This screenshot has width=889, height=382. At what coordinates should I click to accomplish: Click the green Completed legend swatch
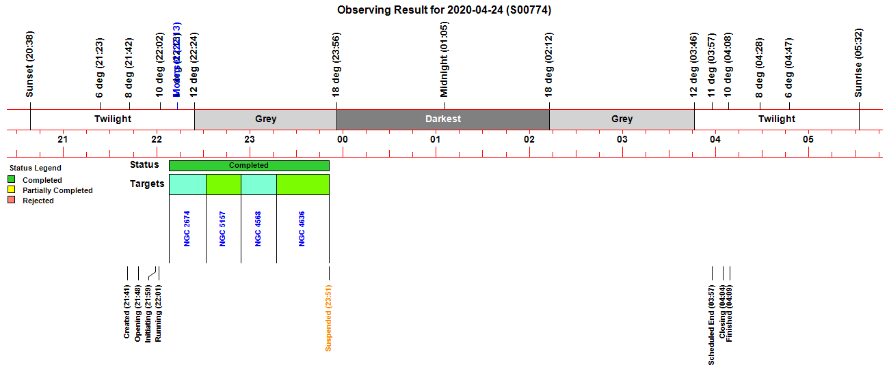[x=11, y=180]
